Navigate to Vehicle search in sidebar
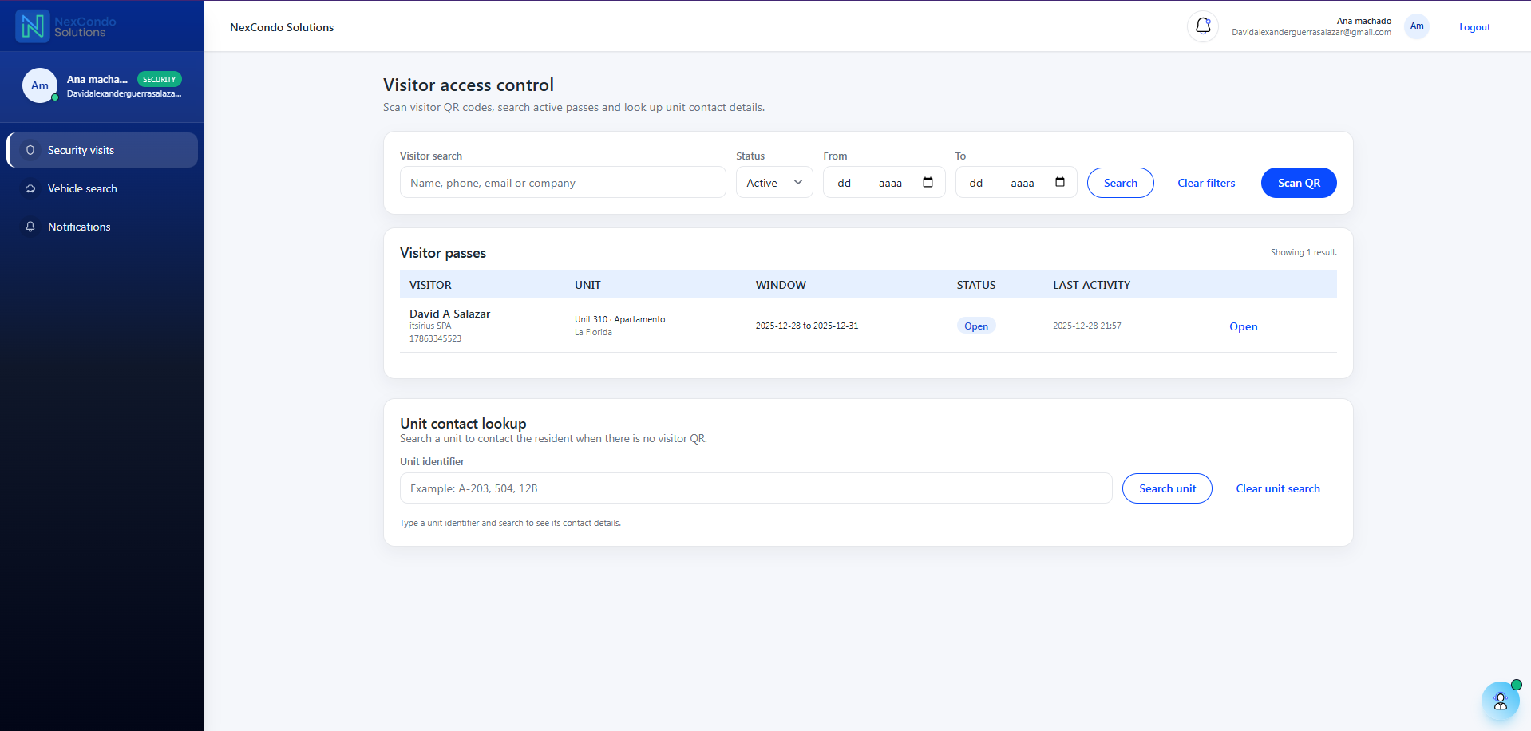 pos(85,188)
